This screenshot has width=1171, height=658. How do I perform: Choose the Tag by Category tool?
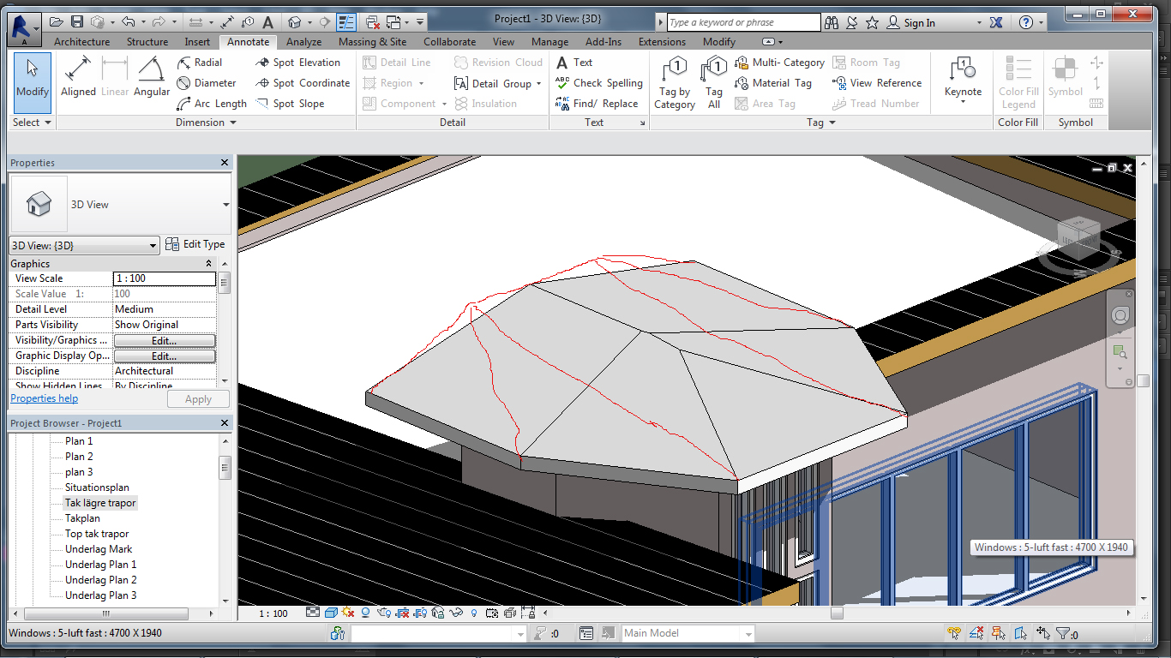(x=675, y=82)
